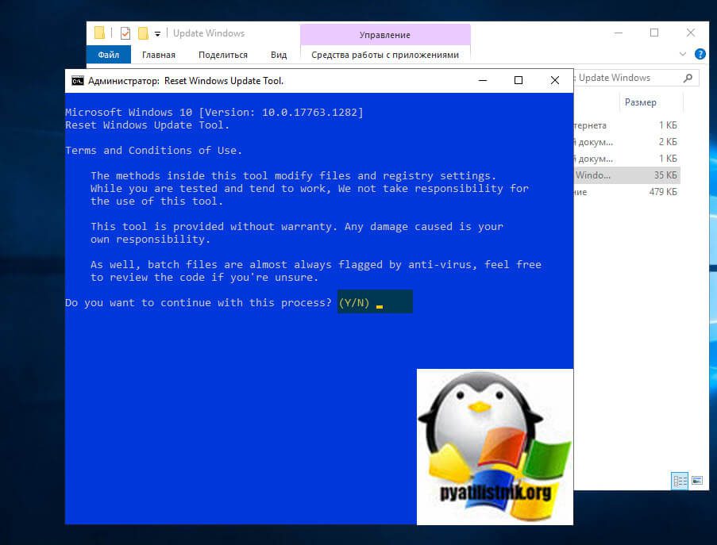
Task: Maximize the Update Windows Explorer window
Action: 654,33
